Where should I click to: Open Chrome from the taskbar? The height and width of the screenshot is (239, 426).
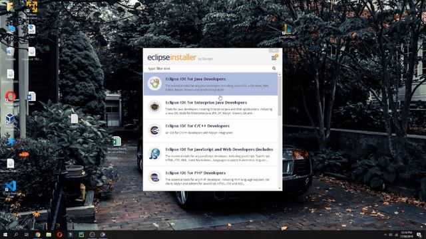[x=38, y=234]
